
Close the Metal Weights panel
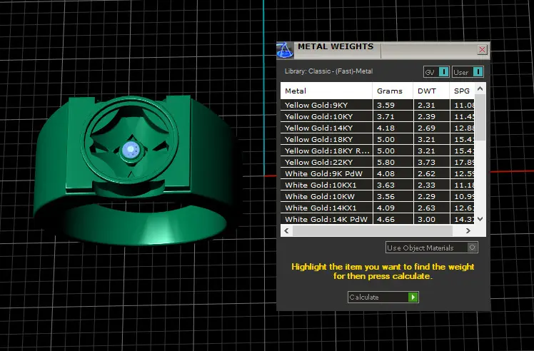[482, 50]
